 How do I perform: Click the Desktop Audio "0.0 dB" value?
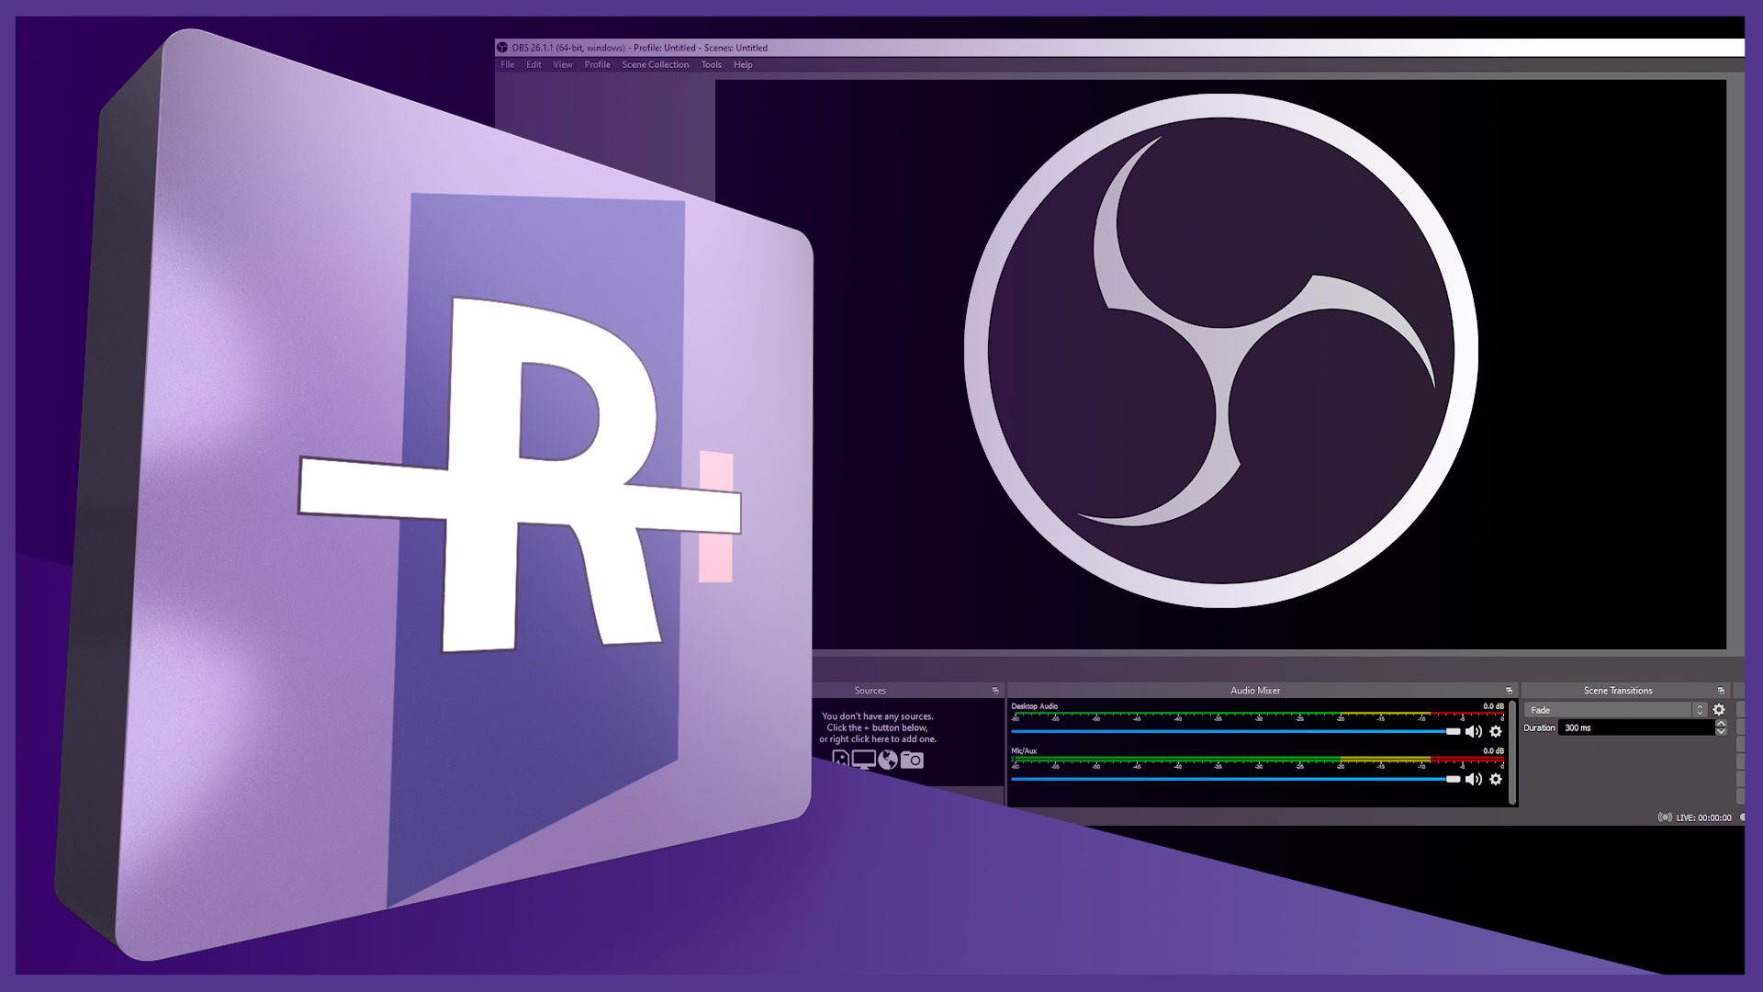pos(1493,706)
